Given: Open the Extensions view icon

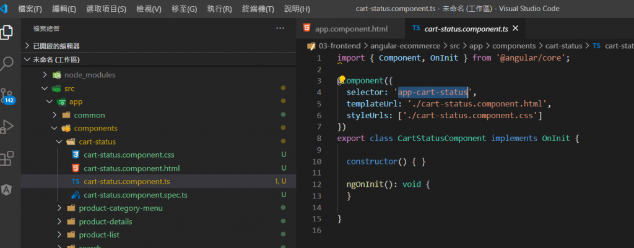Looking at the screenshot, I should (x=7, y=159).
